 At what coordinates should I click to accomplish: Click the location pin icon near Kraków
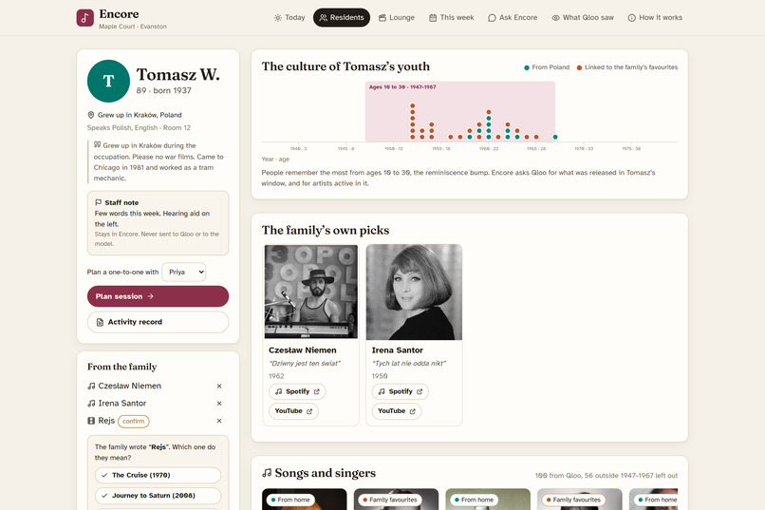click(91, 115)
